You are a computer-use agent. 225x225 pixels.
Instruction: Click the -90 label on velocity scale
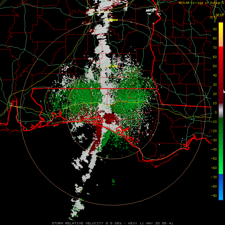pyautogui.click(x=214, y=195)
